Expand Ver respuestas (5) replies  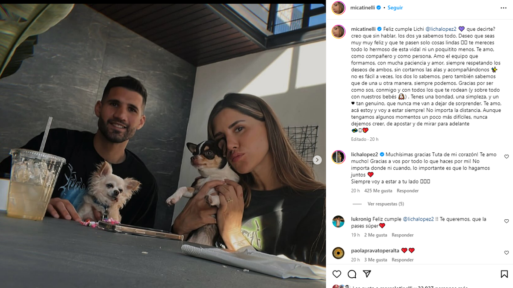coord(386,204)
